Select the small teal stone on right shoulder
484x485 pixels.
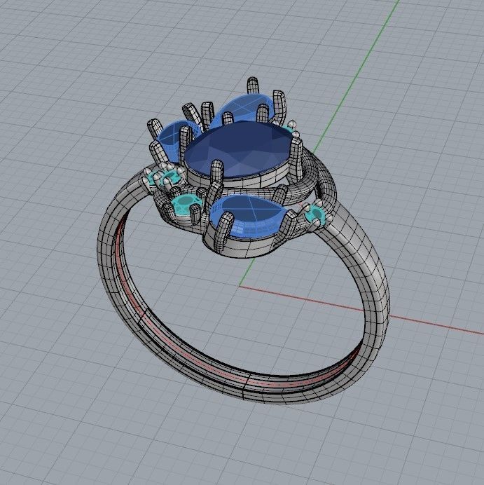coord(316,214)
